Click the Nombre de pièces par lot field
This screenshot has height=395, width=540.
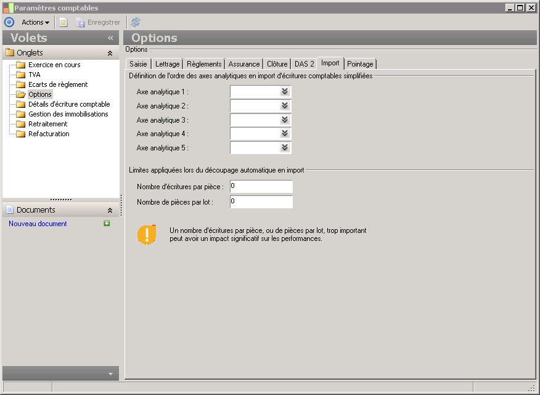(261, 202)
